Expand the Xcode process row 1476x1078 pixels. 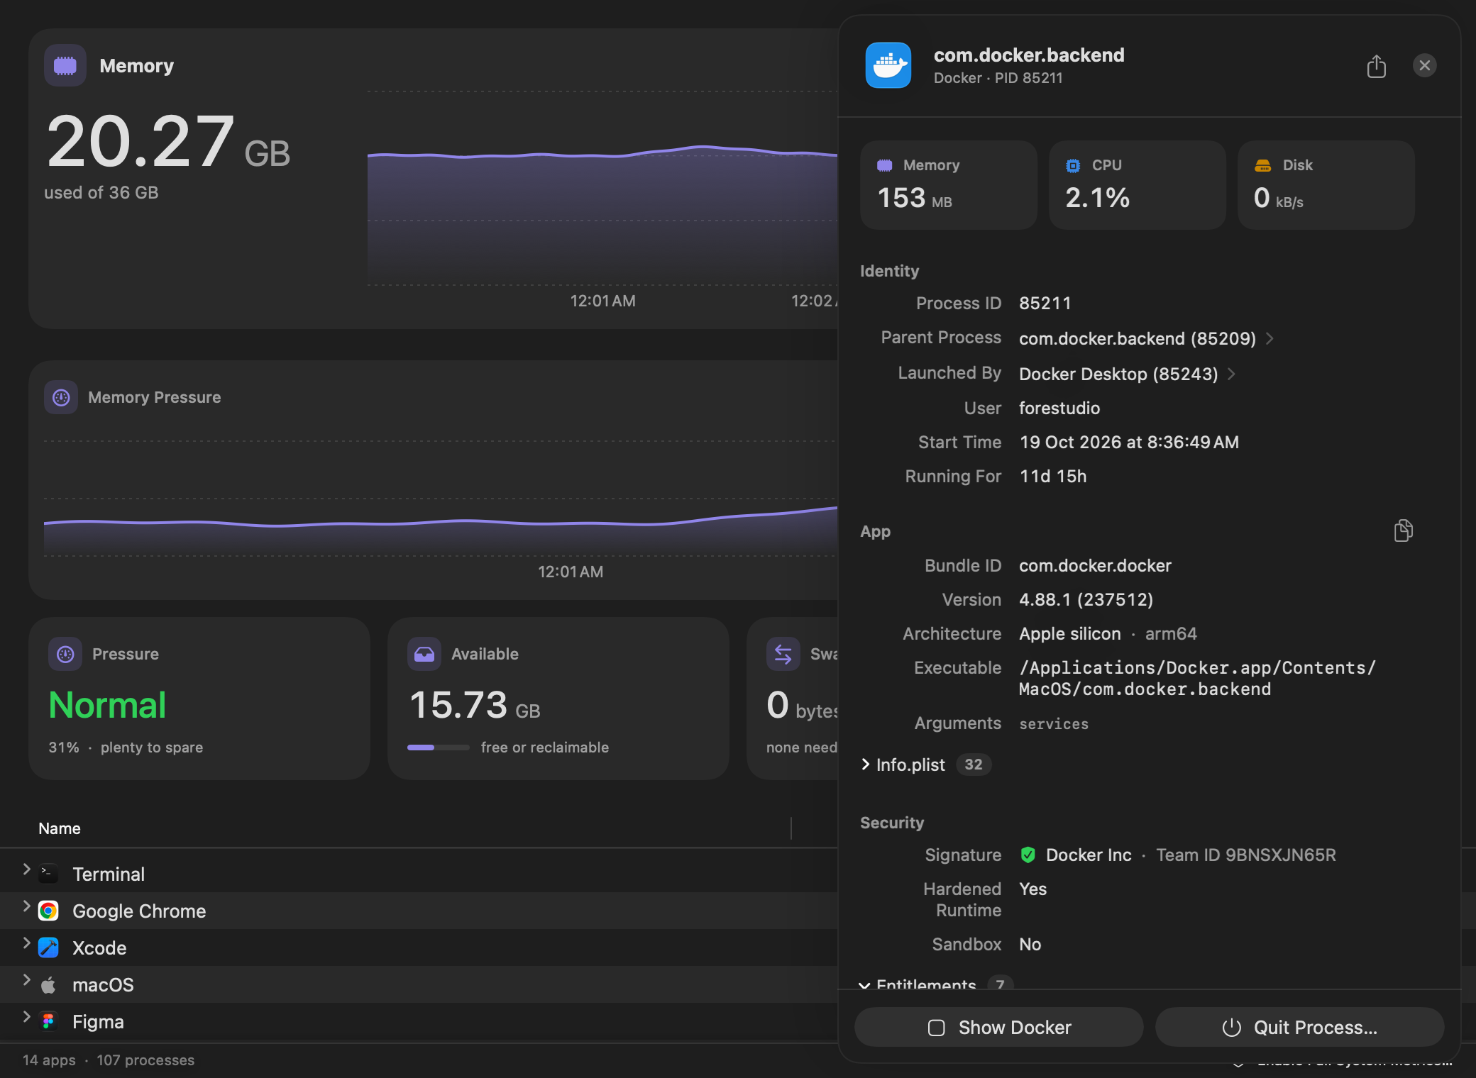26,943
